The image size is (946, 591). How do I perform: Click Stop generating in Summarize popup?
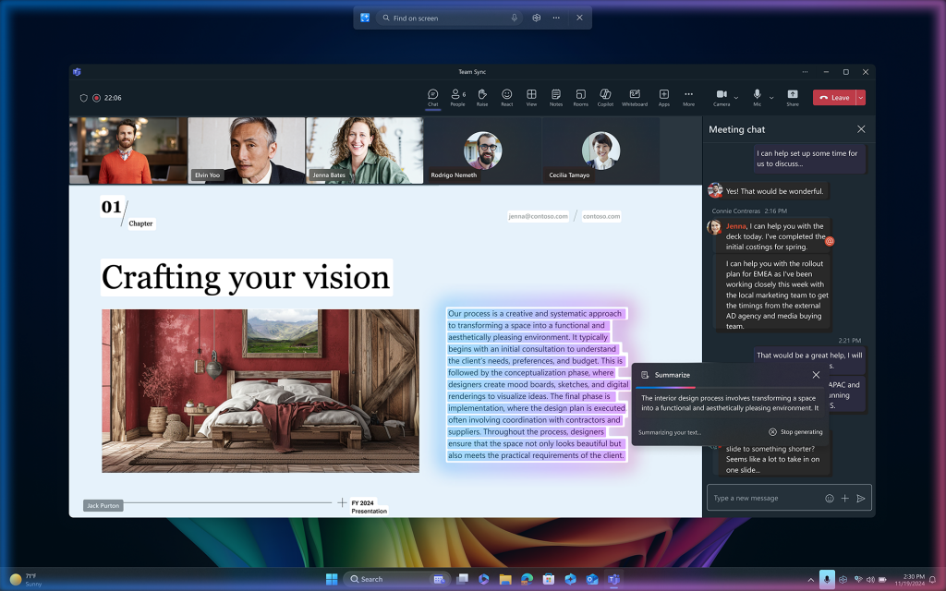(x=795, y=432)
